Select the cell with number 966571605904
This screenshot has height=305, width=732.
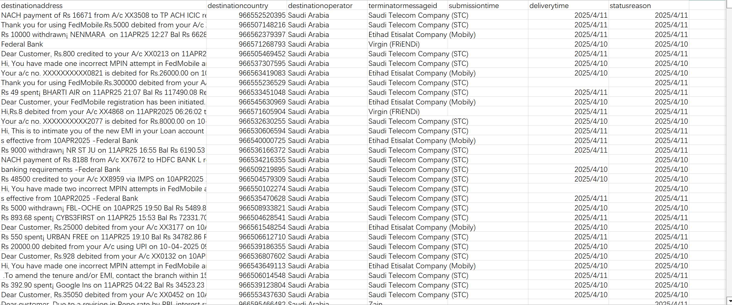tap(247, 111)
